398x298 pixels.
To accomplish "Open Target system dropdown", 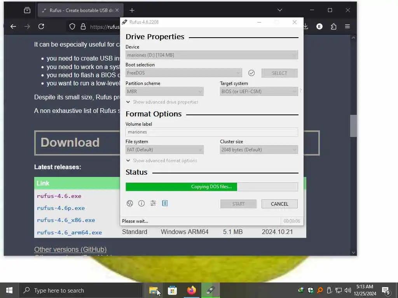I will pyautogui.click(x=259, y=92).
